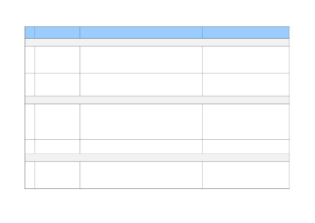315x223 pixels.
Task: Click the last-column cell in first data row
Action: pos(246,60)
